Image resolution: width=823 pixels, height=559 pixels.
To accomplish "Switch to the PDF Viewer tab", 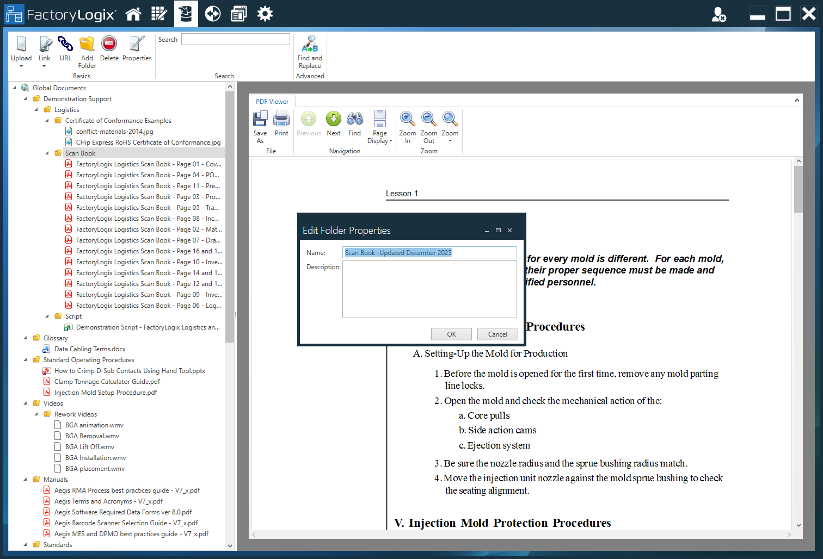I will pyautogui.click(x=272, y=101).
